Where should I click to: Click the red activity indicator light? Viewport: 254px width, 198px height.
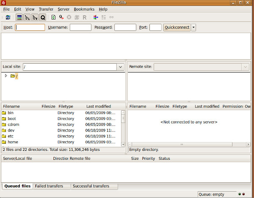click(x=243, y=194)
